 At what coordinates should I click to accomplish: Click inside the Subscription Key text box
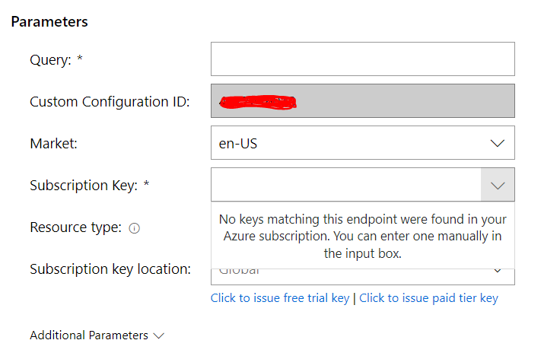click(345, 185)
